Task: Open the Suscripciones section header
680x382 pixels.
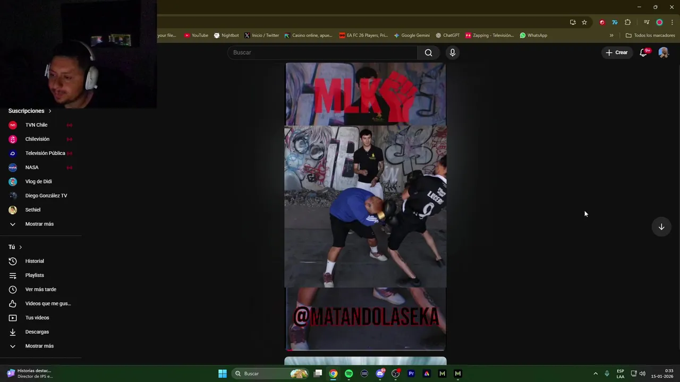Action: (x=30, y=111)
